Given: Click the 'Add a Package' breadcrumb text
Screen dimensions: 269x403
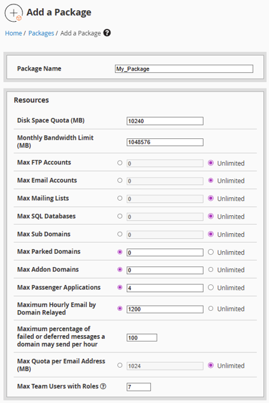Looking at the screenshot, I should click(x=80, y=33).
